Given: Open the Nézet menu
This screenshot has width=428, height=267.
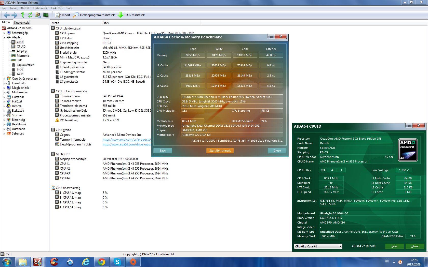Looking at the screenshot, I should [14, 8].
